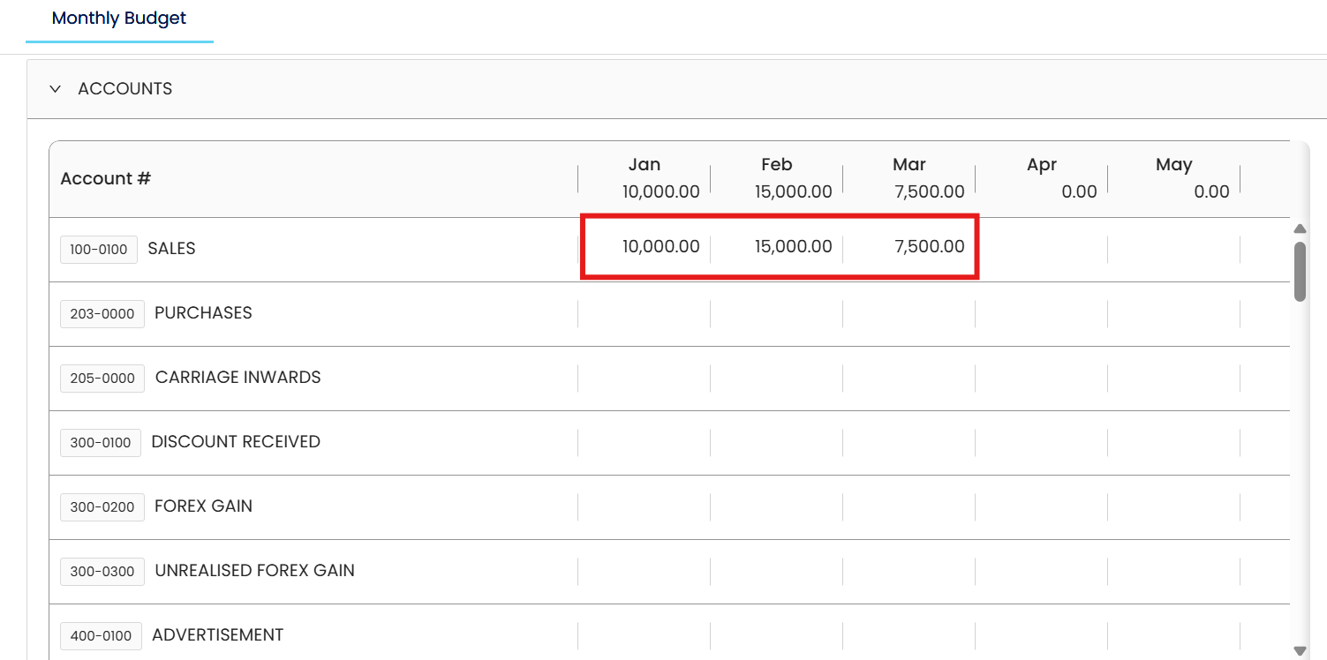The width and height of the screenshot is (1327, 660).
Task: Click the 400-0100 ADVERTISEMENT code badge
Action: tap(101, 636)
